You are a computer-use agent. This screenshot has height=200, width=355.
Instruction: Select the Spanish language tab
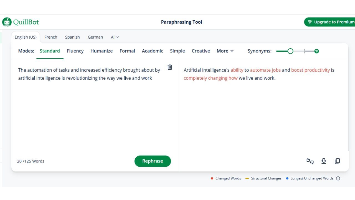(72, 37)
